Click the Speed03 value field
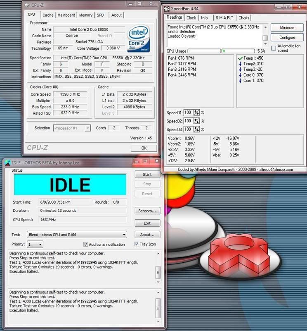This screenshot has height=331, width=307. click(189, 129)
